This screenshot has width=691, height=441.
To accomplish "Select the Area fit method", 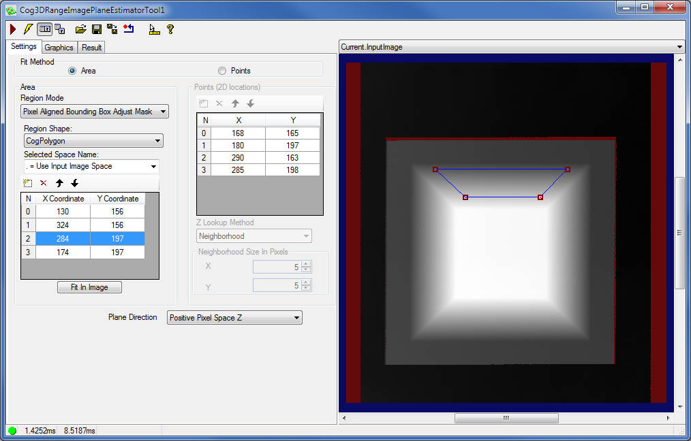I will (73, 70).
